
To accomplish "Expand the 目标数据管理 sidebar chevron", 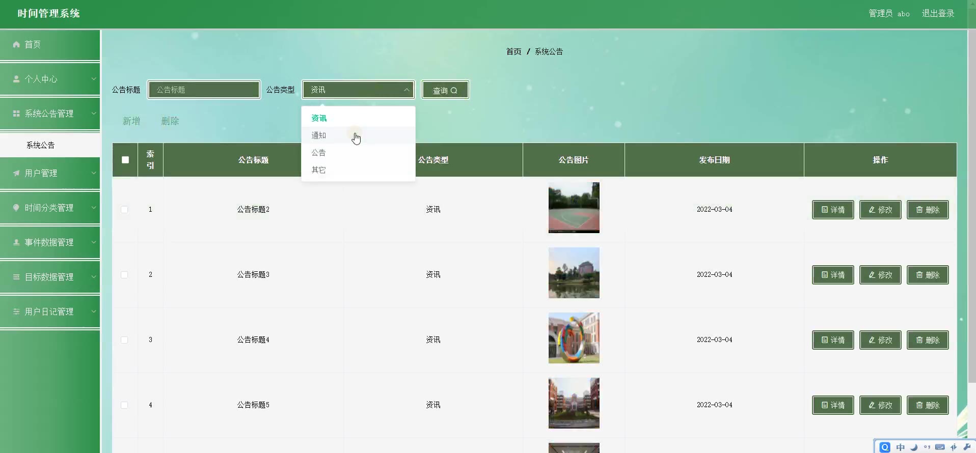I will (94, 277).
